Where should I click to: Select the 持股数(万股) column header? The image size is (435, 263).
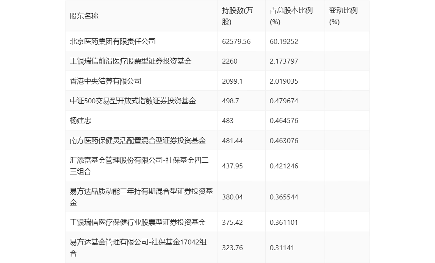click(x=238, y=16)
